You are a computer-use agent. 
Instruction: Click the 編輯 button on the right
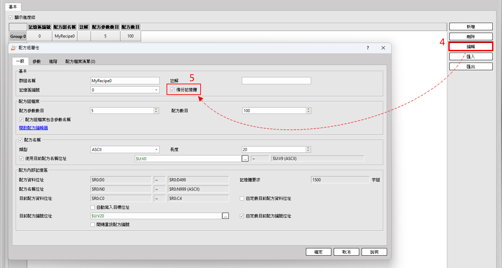(x=471, y=46)
